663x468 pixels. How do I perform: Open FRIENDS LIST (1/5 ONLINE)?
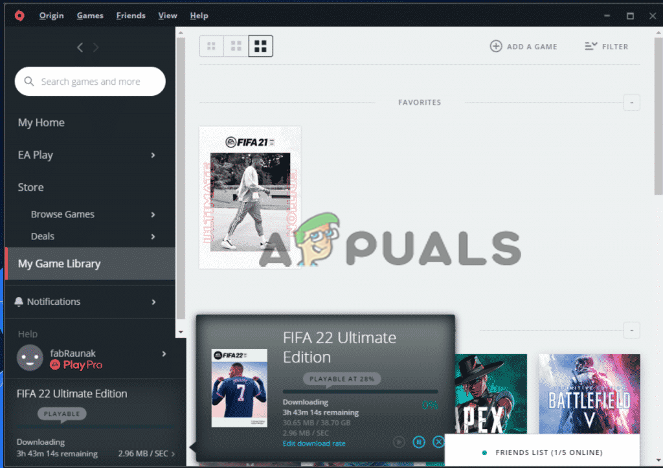click(x=549, y=452)
